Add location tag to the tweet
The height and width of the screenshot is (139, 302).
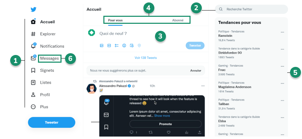(x=139, y=46)
